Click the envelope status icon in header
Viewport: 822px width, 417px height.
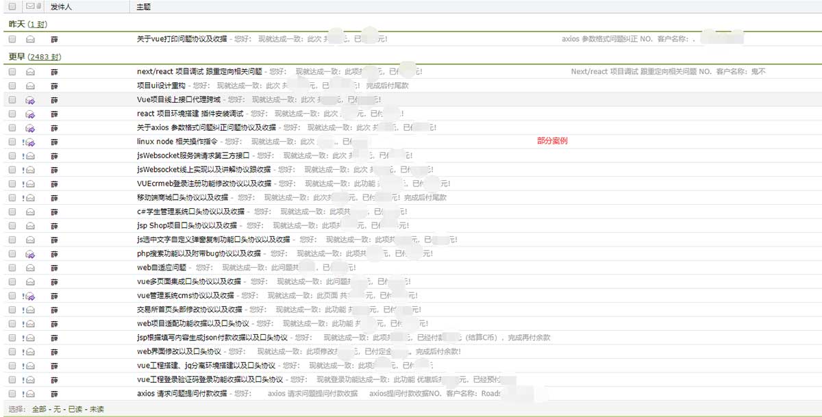click(29, 7)
